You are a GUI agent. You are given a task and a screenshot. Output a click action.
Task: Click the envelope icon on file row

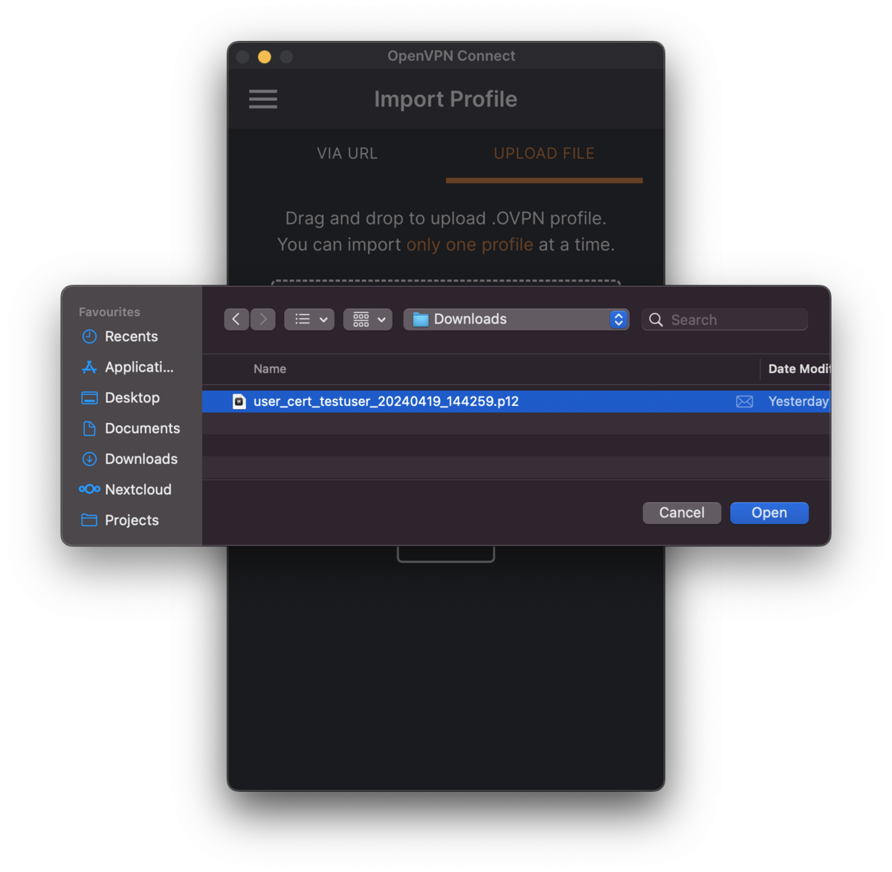coord(744,401)
